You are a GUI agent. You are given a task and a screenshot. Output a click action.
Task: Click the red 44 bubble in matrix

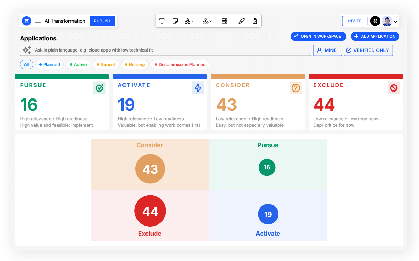[150, 211]
